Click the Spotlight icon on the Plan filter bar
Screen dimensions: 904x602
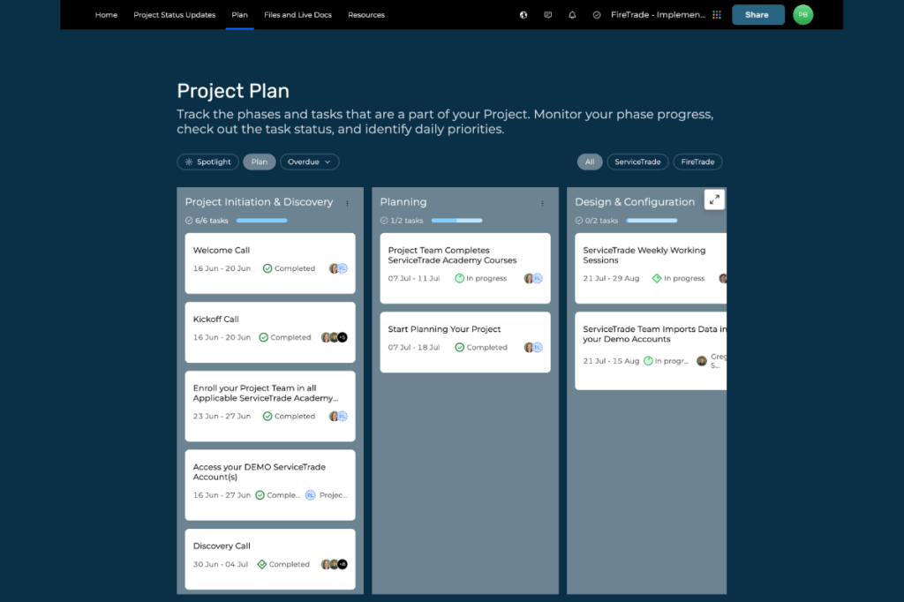pos(190,162)
